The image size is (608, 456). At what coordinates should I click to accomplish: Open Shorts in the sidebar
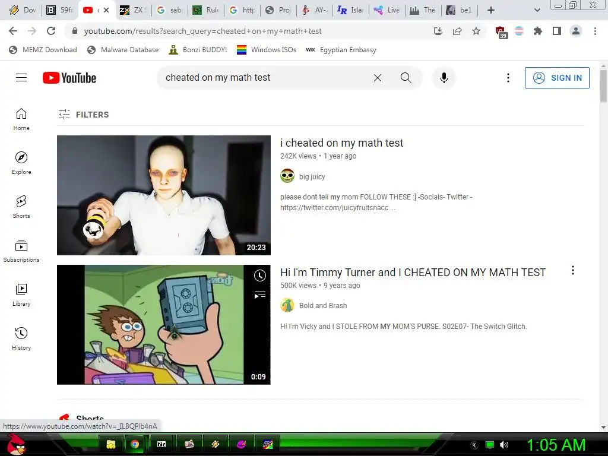pos(21,207)
